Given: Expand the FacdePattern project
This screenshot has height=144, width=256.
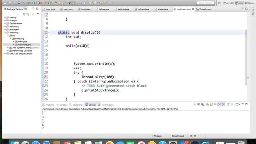Looking at the screenshot, I should click(5, 23).
